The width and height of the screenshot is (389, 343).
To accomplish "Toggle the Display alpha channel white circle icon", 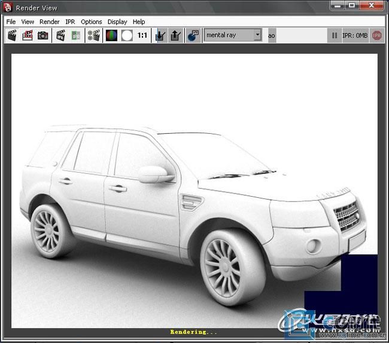I will pyautogui.click(x=127, y=35).
